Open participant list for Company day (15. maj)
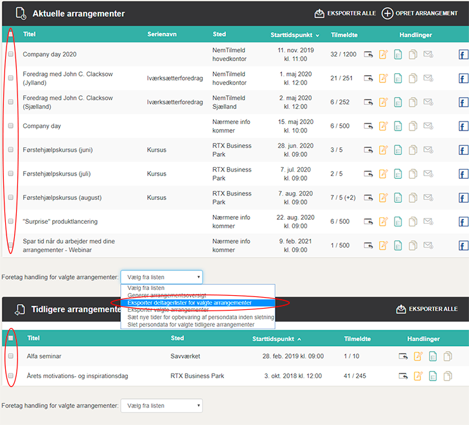 click(x=398, y=126)
